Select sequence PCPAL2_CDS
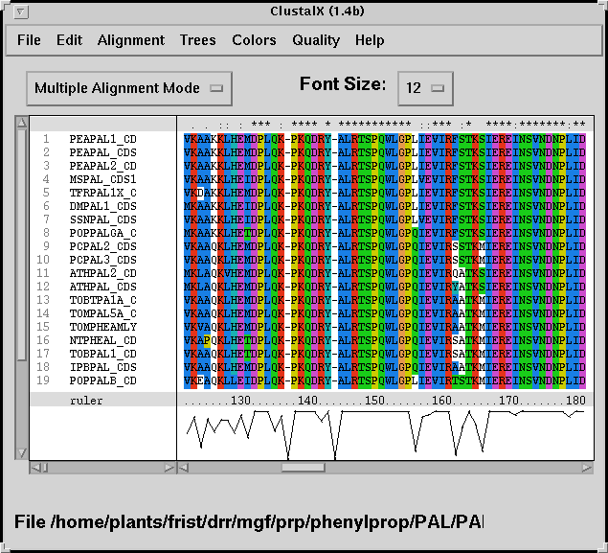 pyautogui.click(x=102, y=246)
